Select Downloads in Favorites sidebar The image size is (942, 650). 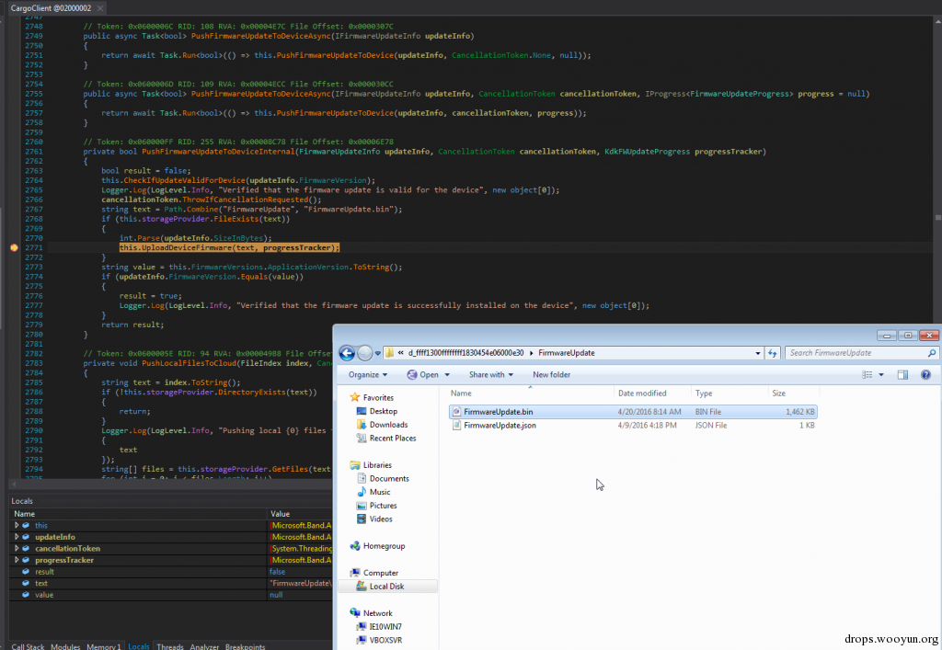pyautogui.click(x=388, y=425)
